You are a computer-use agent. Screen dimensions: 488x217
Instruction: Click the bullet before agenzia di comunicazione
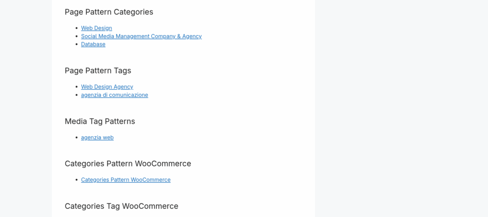click(x=77, y=95)
